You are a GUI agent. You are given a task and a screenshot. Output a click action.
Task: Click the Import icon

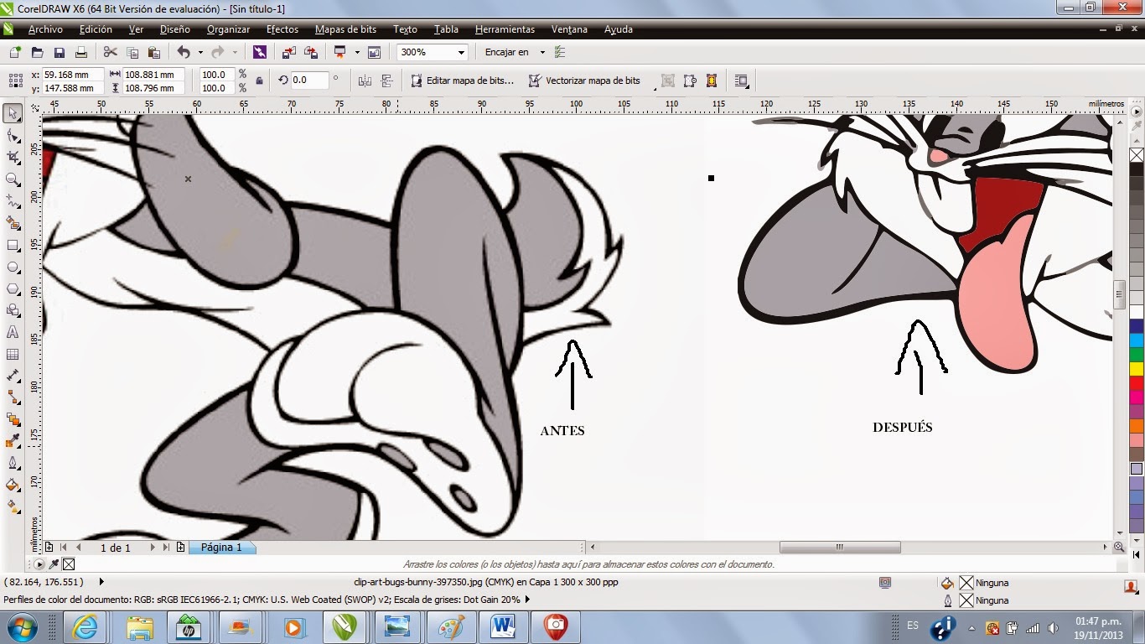(289, 52)
